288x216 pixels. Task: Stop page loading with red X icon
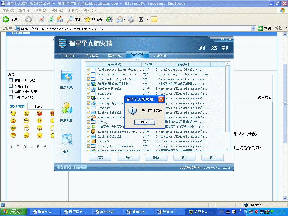pos(42,19)
